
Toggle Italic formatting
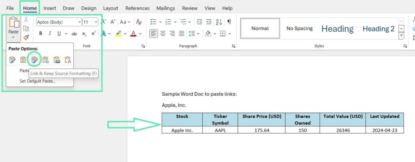pyautogui.click(x=50, y=34)
